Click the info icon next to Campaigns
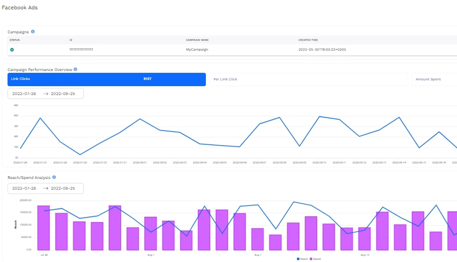The height and width of the screenshot is (262, 457). click(x=33, y=32)
